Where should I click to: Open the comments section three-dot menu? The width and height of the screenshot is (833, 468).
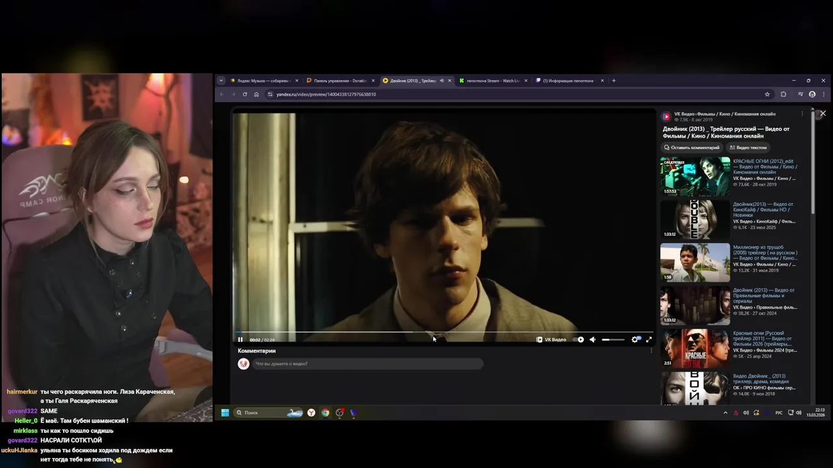pos(651,351)
